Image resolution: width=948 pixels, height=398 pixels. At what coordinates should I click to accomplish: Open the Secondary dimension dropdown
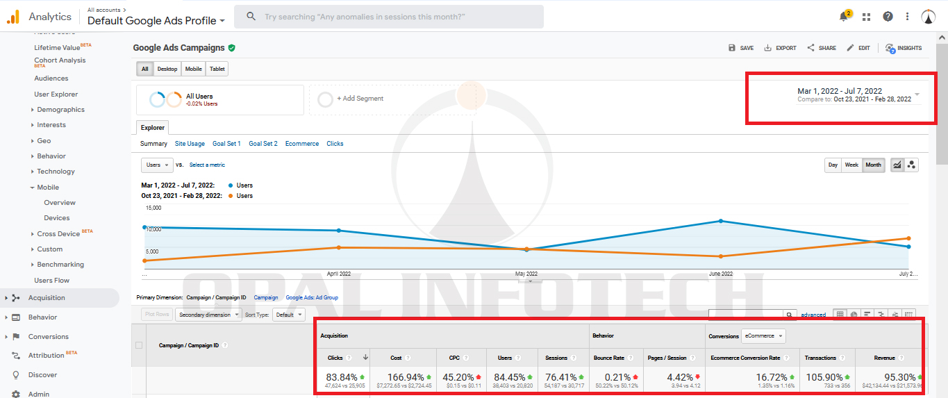208,315
